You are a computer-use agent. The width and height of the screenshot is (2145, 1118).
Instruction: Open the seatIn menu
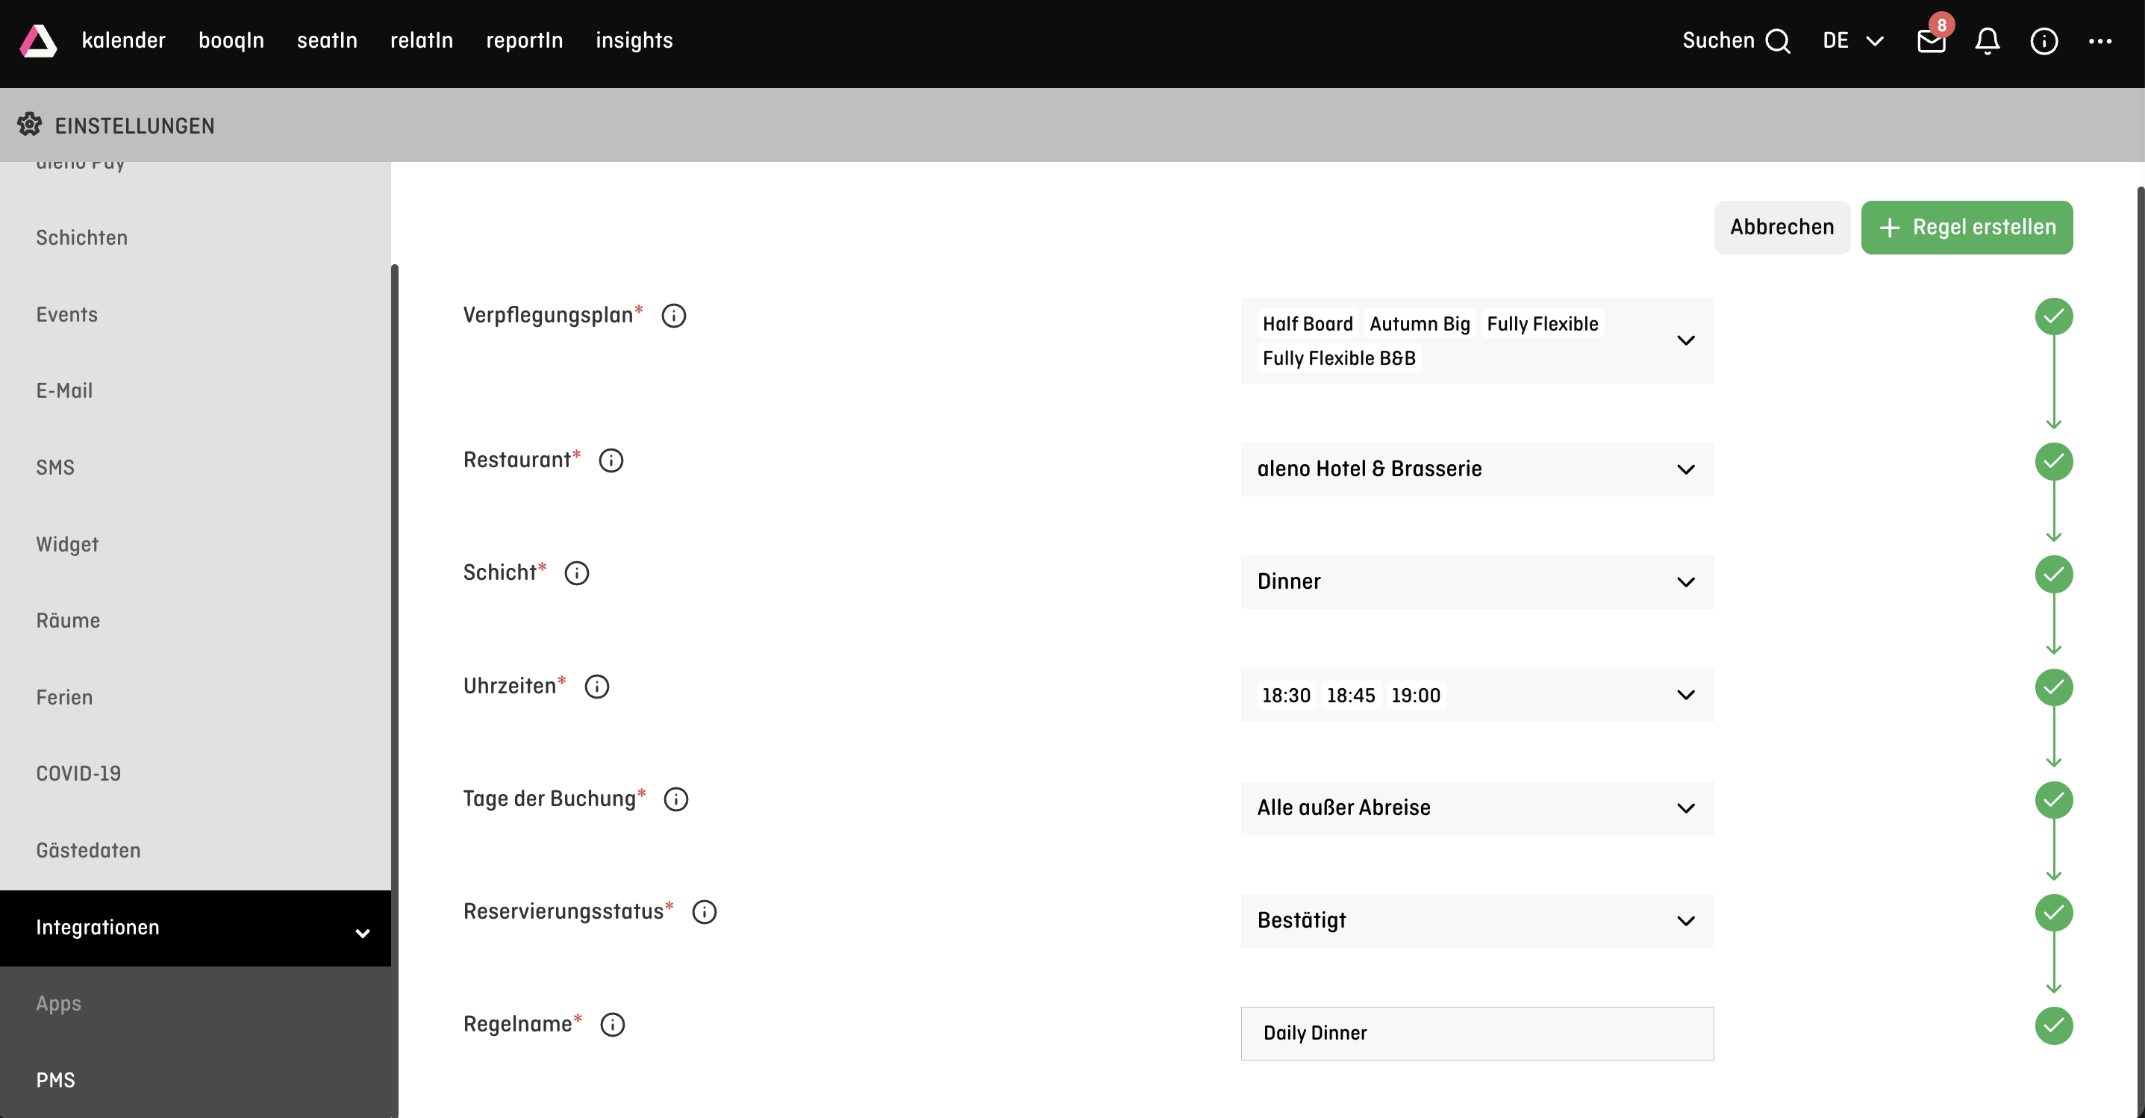(327, 41)
